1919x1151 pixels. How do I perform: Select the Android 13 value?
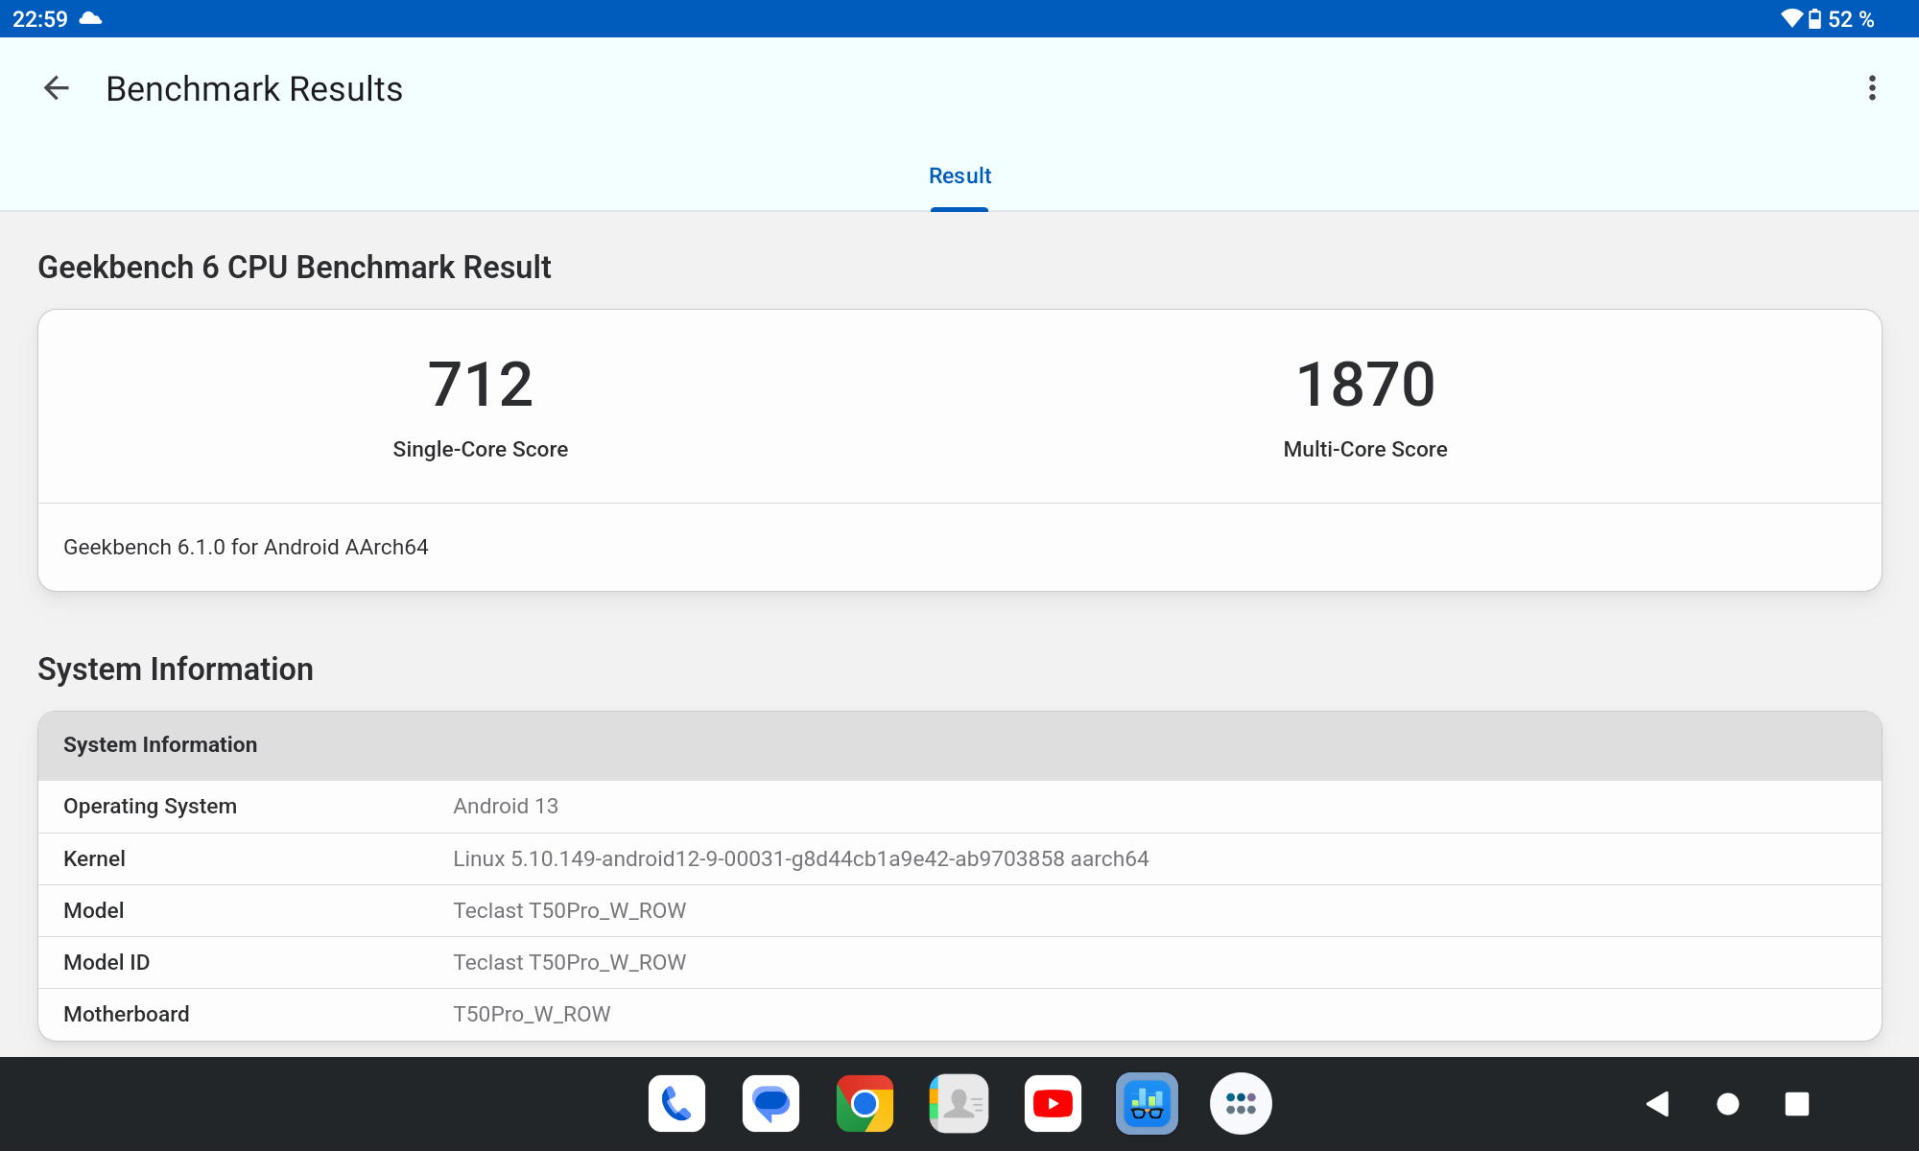click(x=506, y=806)
